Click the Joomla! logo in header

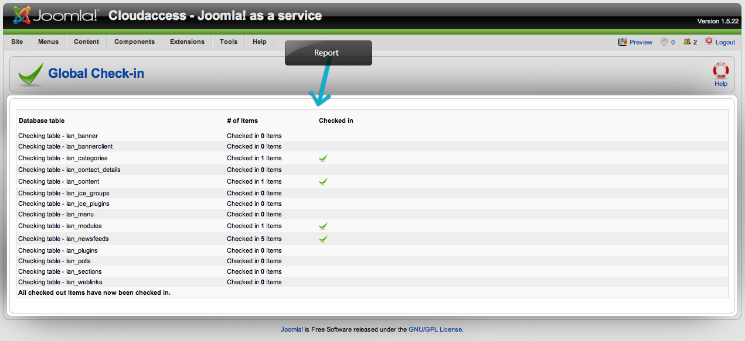[x=55, y=15]
